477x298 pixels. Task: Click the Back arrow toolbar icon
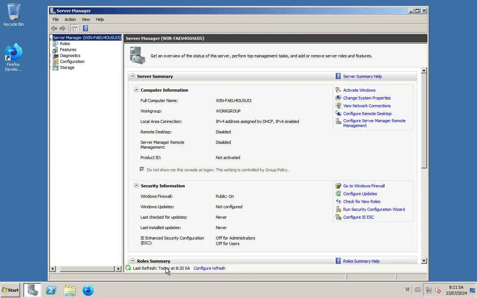pos(54,28)
